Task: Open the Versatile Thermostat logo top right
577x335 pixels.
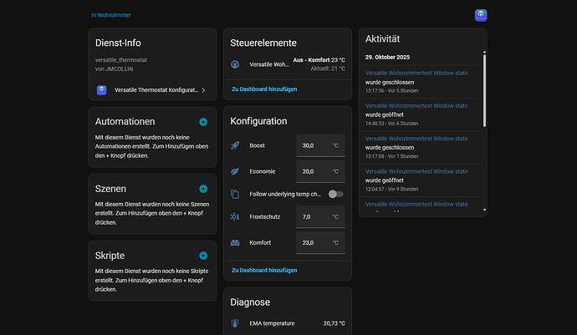Action: point(481,15)
